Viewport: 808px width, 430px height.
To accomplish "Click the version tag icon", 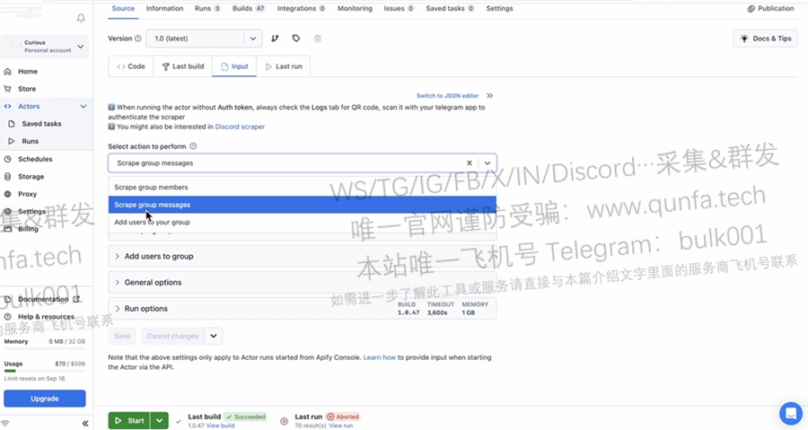I will [295, 38].
